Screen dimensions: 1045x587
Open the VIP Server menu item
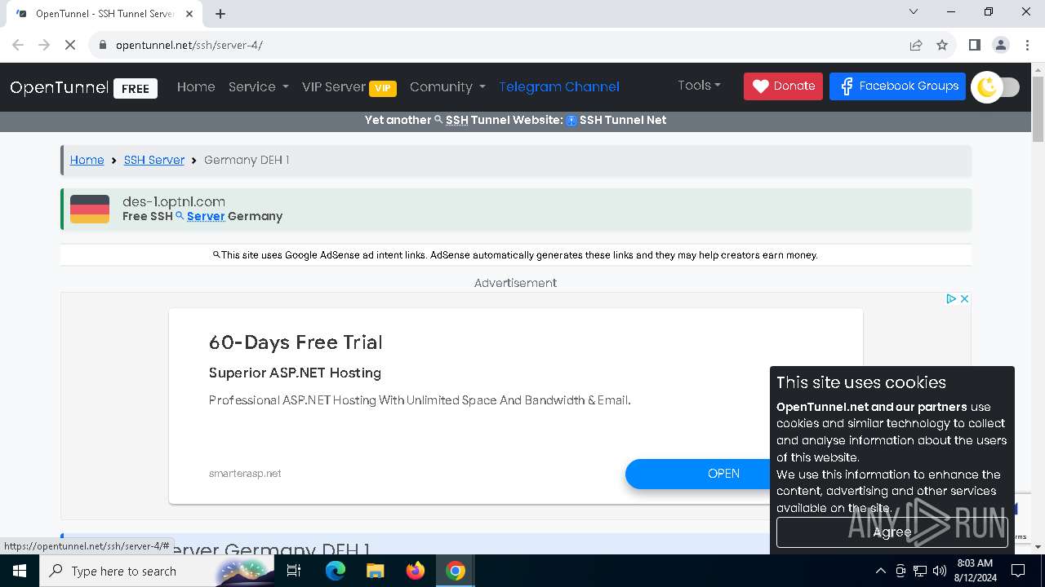349,86
